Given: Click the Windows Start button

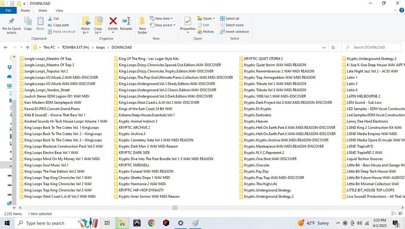Looking at the screenshot, I should [7, 223].
